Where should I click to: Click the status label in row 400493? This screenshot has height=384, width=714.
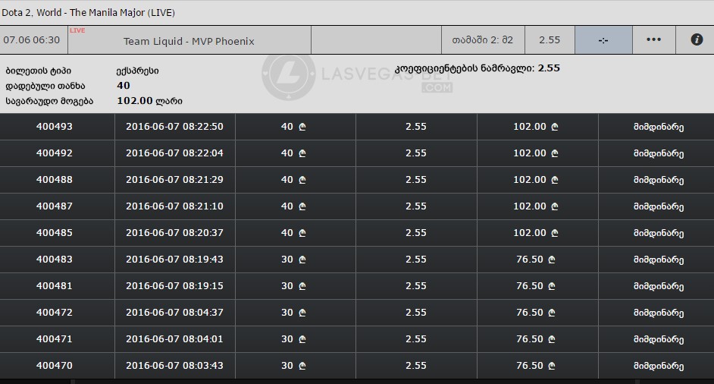pyautogui.click(x=659, y=127)
